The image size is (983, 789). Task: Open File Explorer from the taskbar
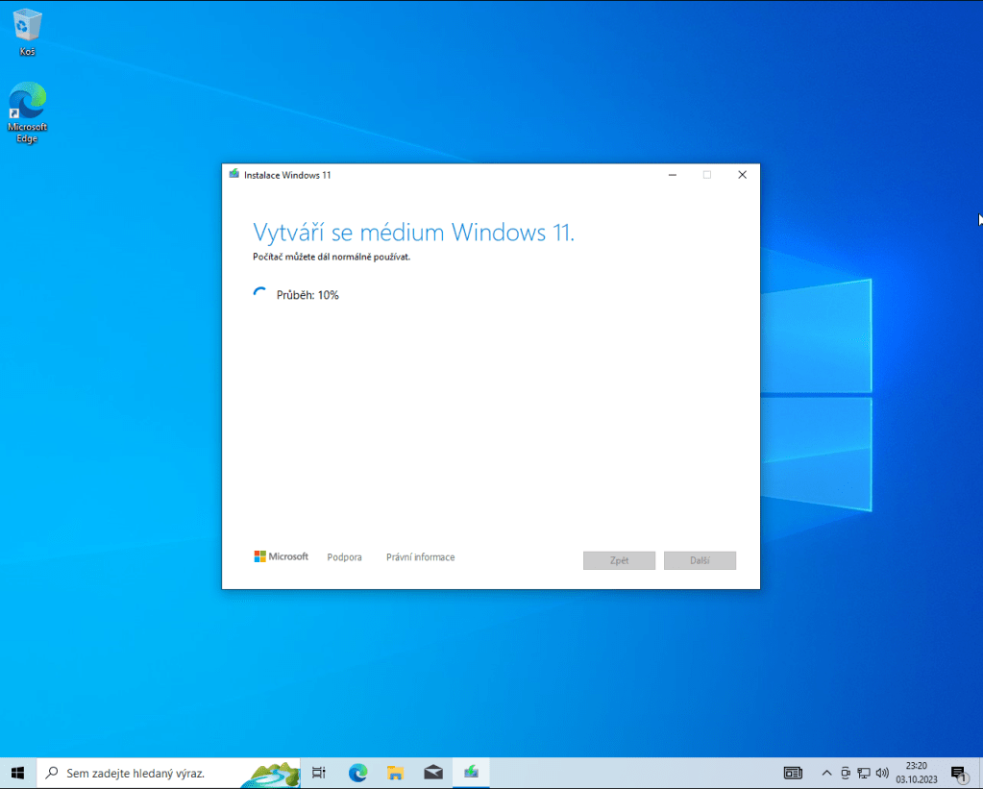coord(395,773)
